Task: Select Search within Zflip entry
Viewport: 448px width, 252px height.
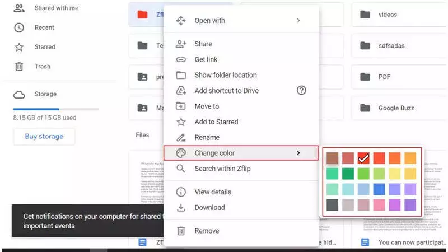Action: coord(241,169)
